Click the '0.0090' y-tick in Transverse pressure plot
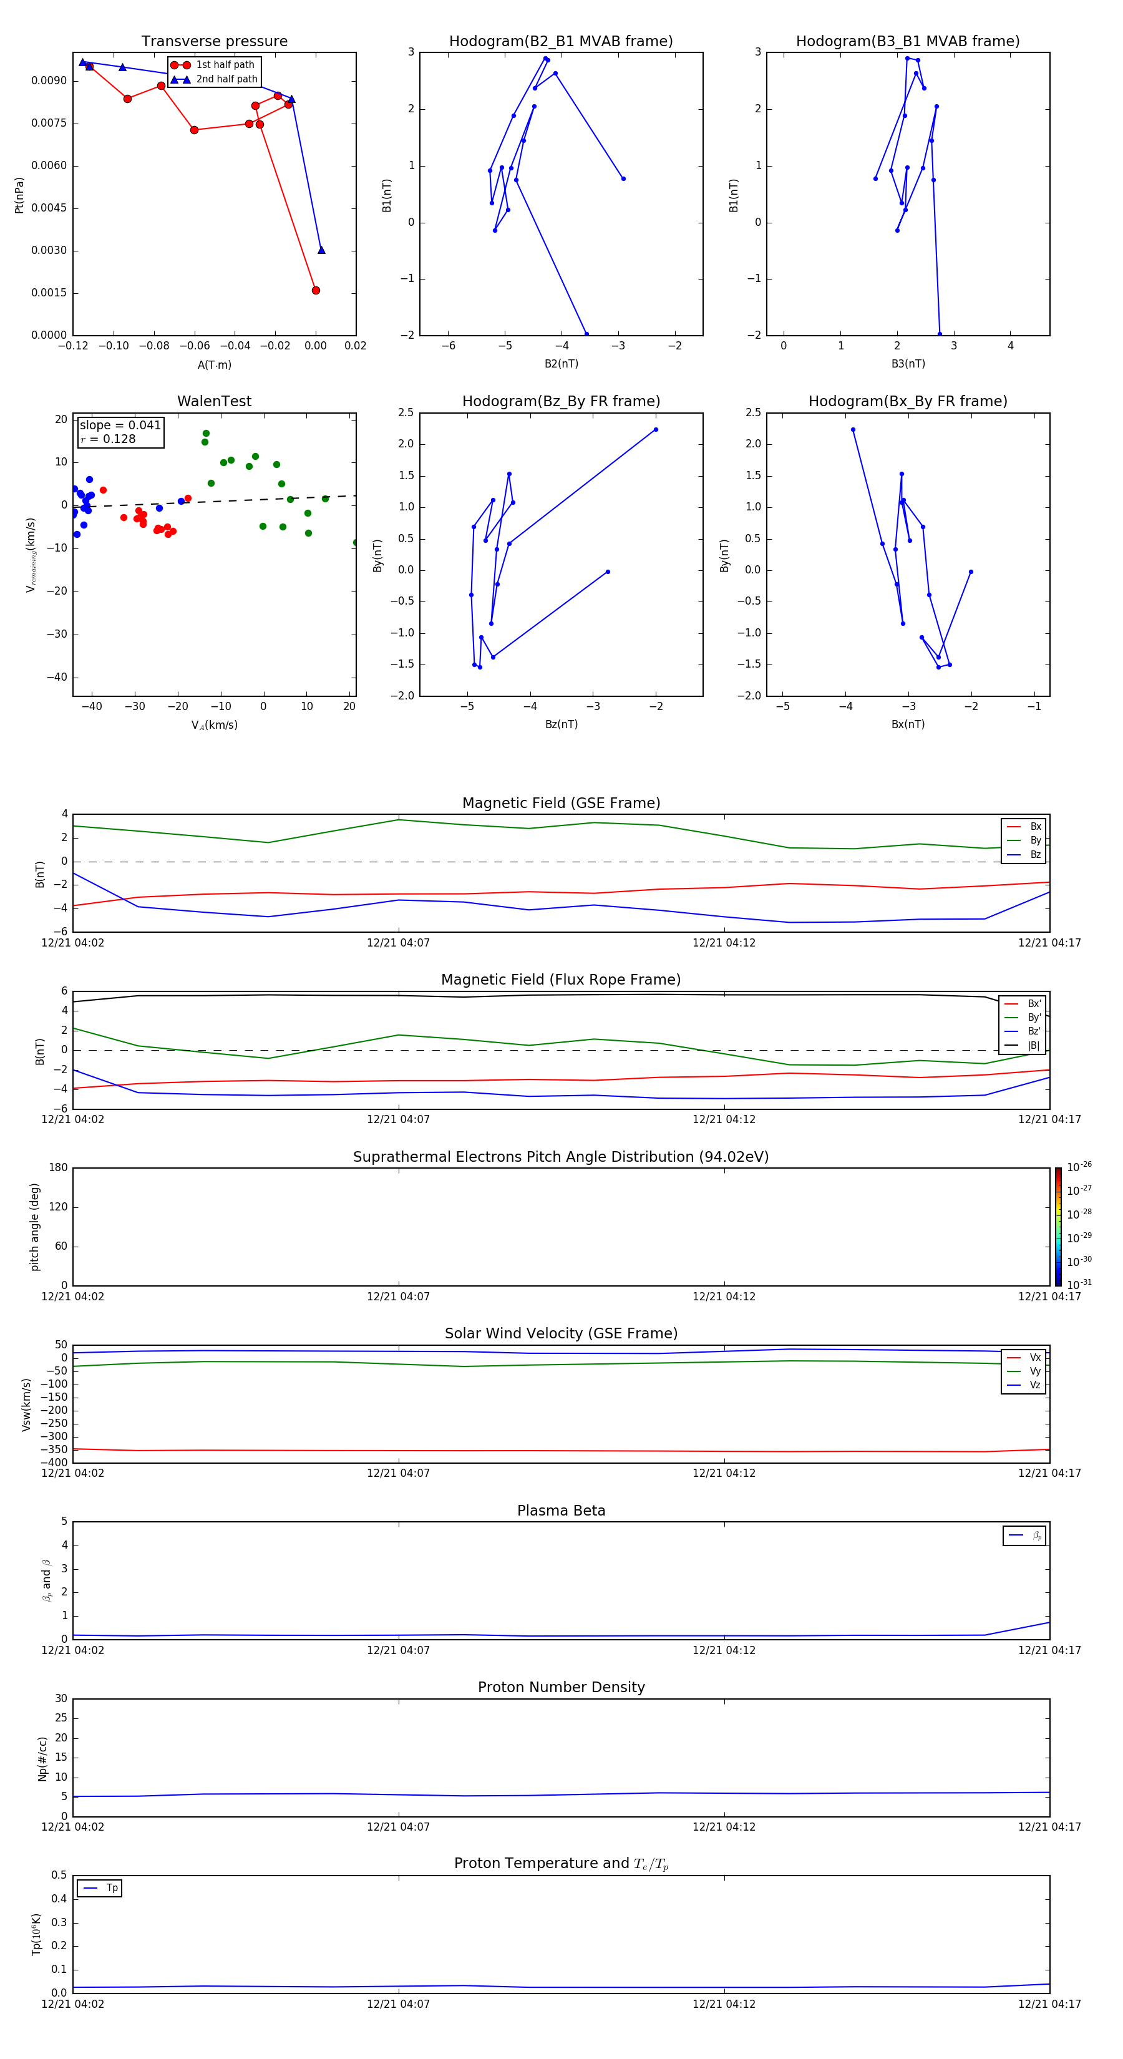The height and width of the screenshot is (2059, 1123). click(x=49, y=80)
